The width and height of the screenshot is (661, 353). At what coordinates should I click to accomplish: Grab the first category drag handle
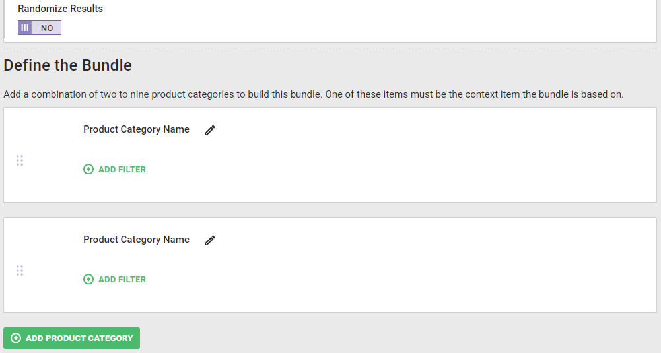pyautogui.click(x=20, y=160)
